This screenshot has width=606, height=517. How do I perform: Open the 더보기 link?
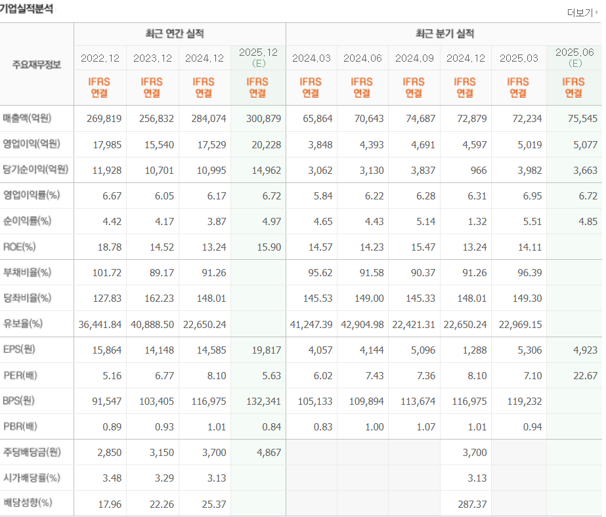[x=582, y=12]
